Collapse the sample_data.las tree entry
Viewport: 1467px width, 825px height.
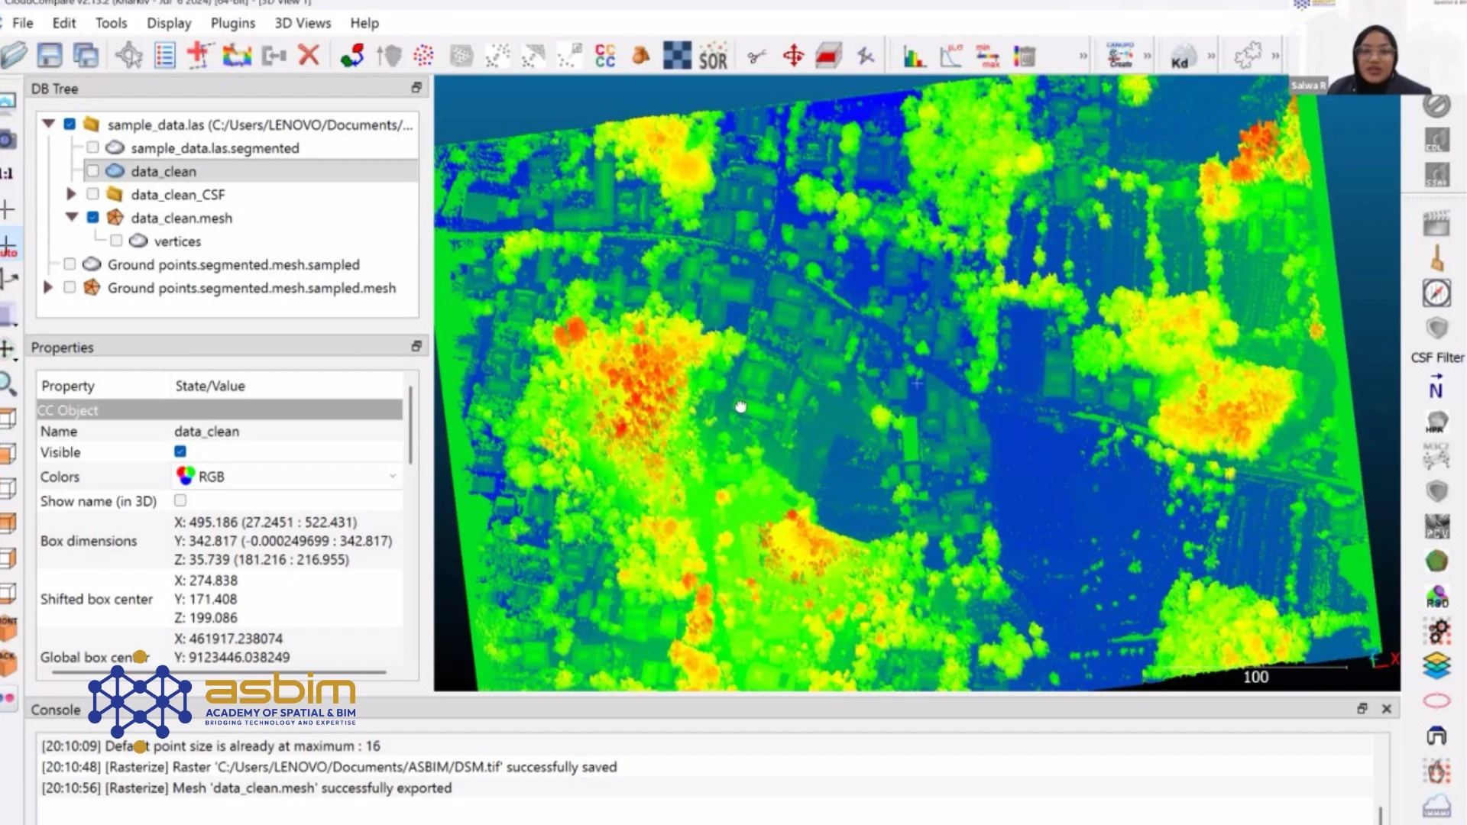point(48,124)
